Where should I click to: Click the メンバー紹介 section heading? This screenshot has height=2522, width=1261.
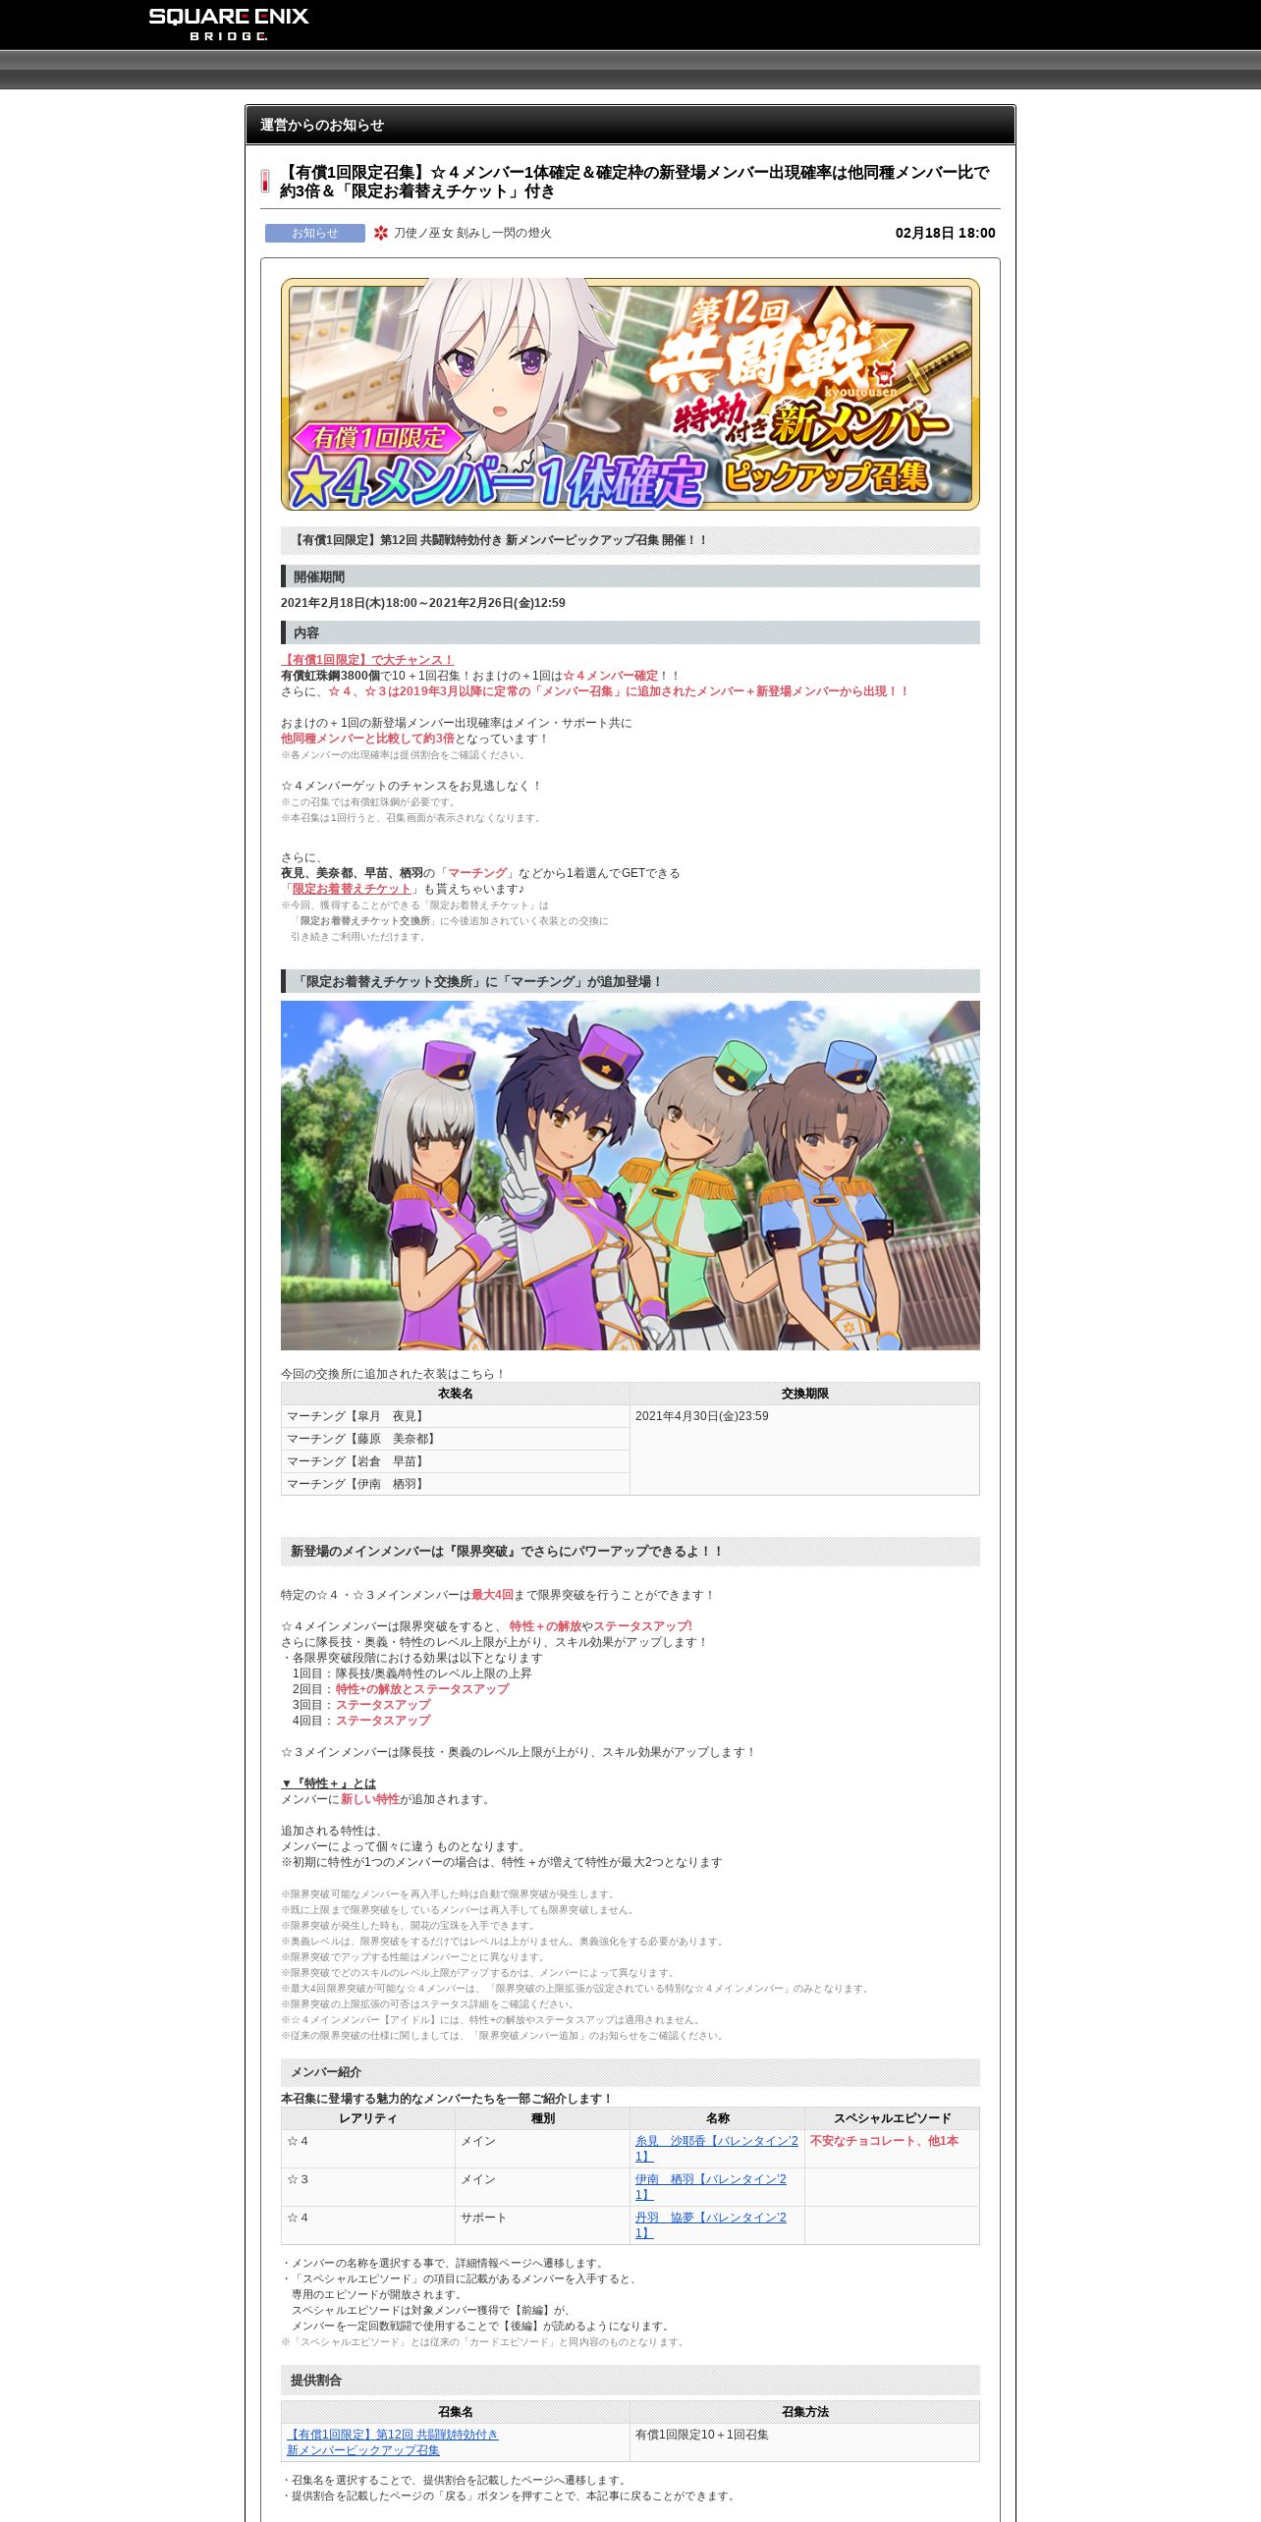click(630, 2072)
